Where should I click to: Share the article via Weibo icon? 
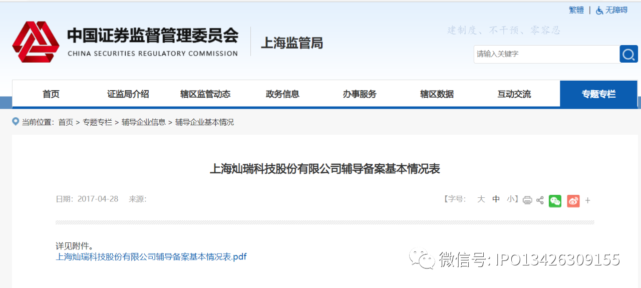(x=573, y=201)
